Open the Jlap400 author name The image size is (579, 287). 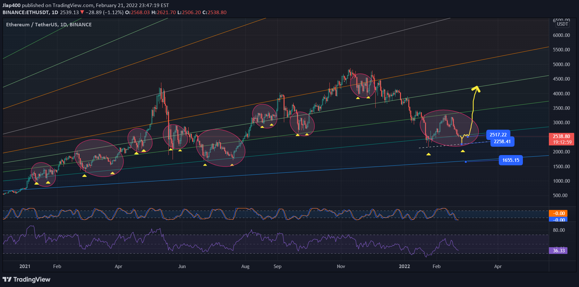point(12,5)
